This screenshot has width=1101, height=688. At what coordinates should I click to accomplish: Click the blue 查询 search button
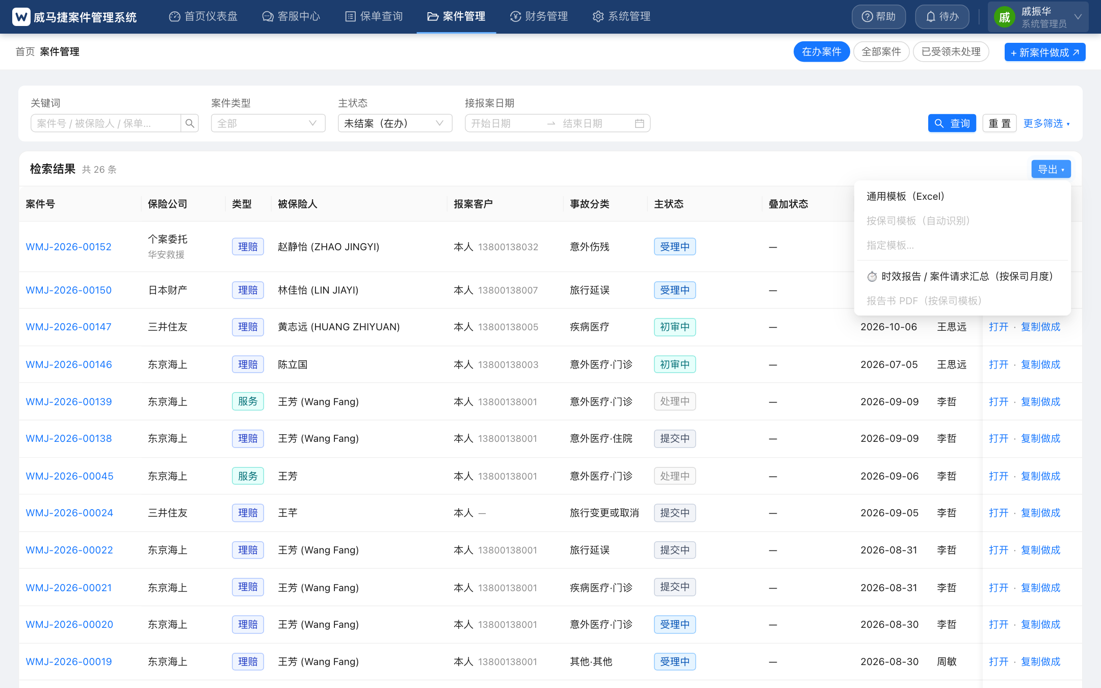tap(952, 123)
